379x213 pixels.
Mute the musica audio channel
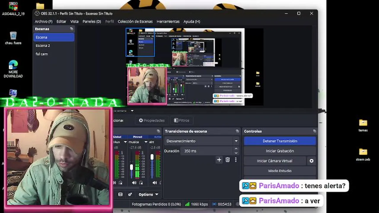tap(134, 183)
